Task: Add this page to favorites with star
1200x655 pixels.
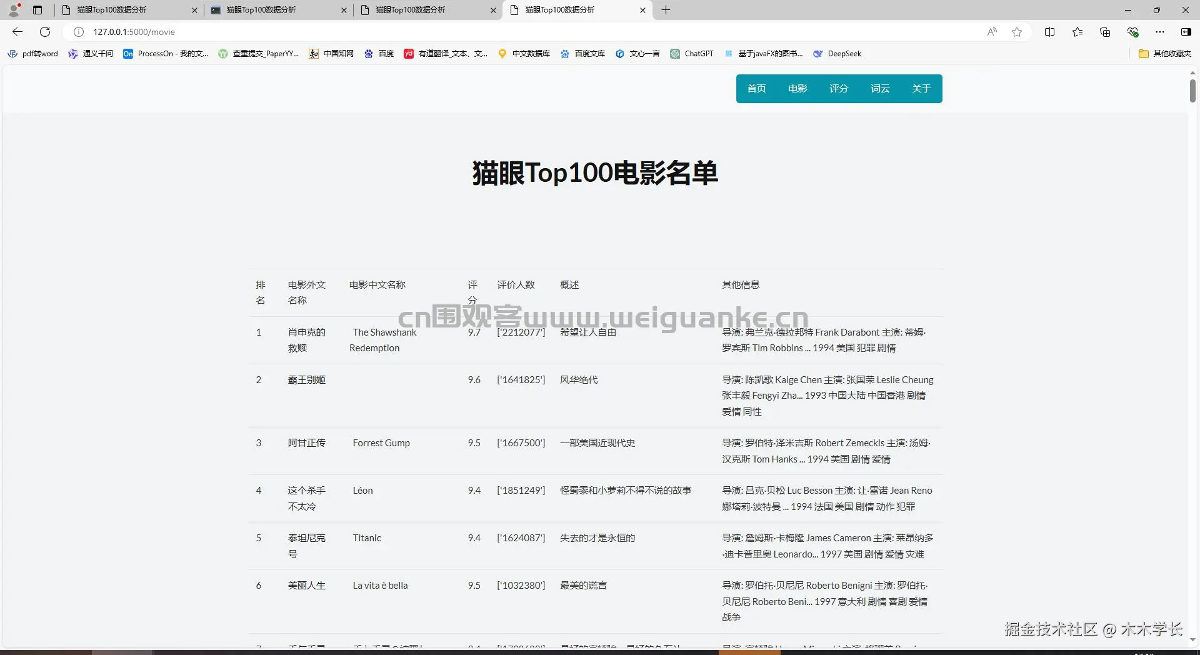Action: coord(1017,32)
